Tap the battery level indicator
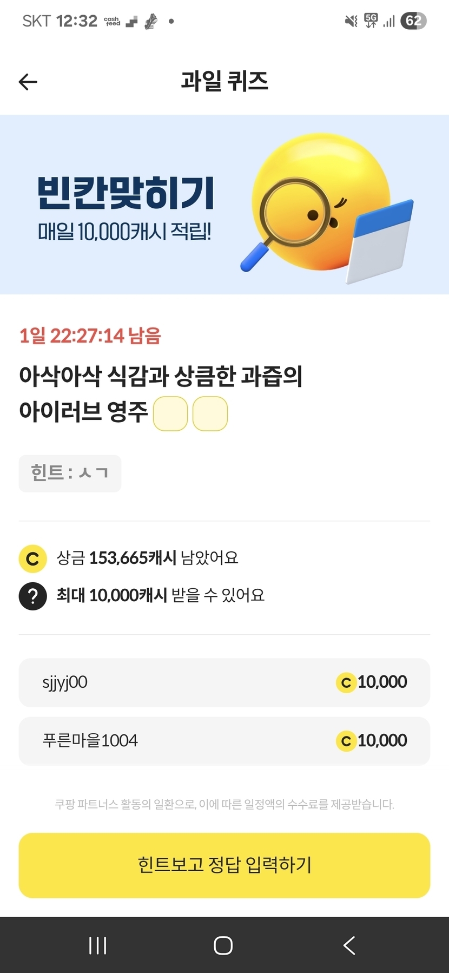Image resolution: width=449 pixels, height=973 pixels. point(413,21)
